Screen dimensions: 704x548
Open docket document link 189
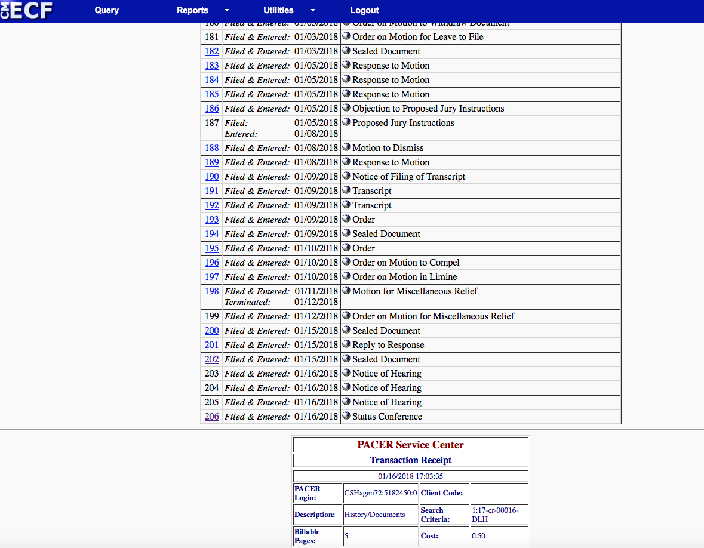click(x=212, y=162)
